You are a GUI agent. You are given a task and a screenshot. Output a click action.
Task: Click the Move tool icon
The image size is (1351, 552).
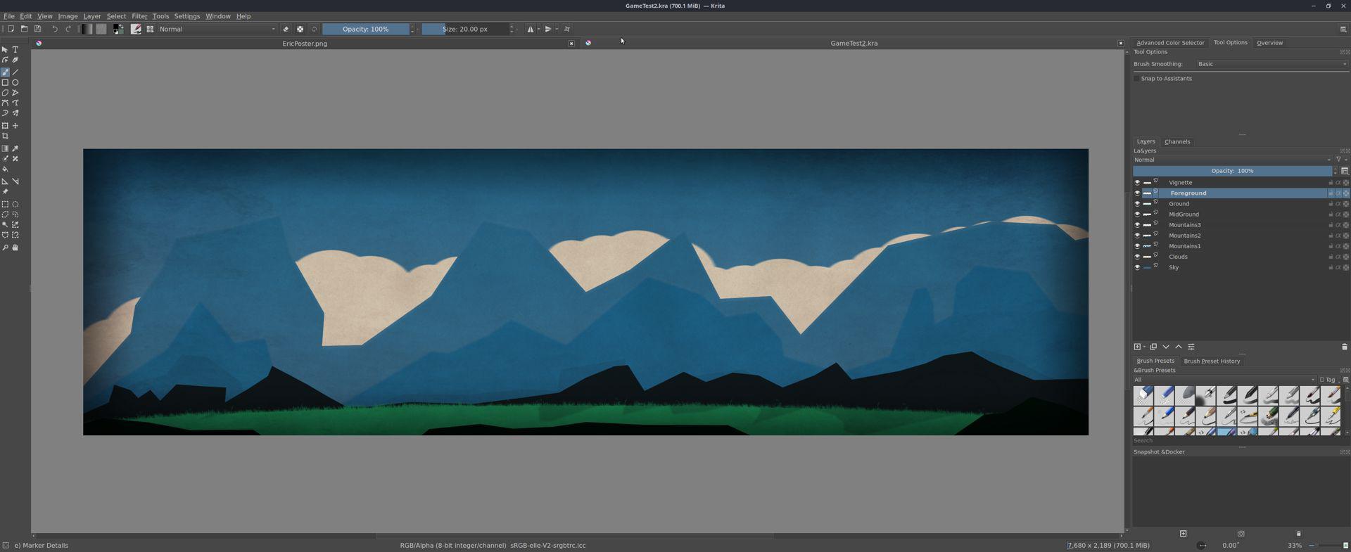tap(15, 126)
